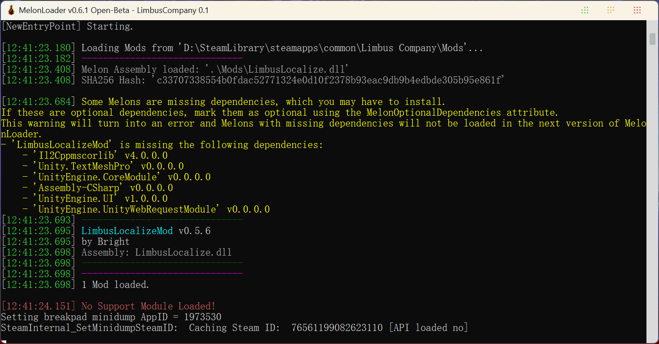Select the Il2Cppmscorlib missing dependency entry
Viewport: 659px width, 344px height.
[x=101, y=155]
